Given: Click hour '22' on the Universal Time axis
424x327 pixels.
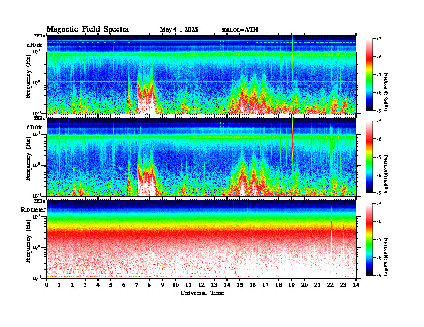Looking at the screenshot, I should 330,285.
